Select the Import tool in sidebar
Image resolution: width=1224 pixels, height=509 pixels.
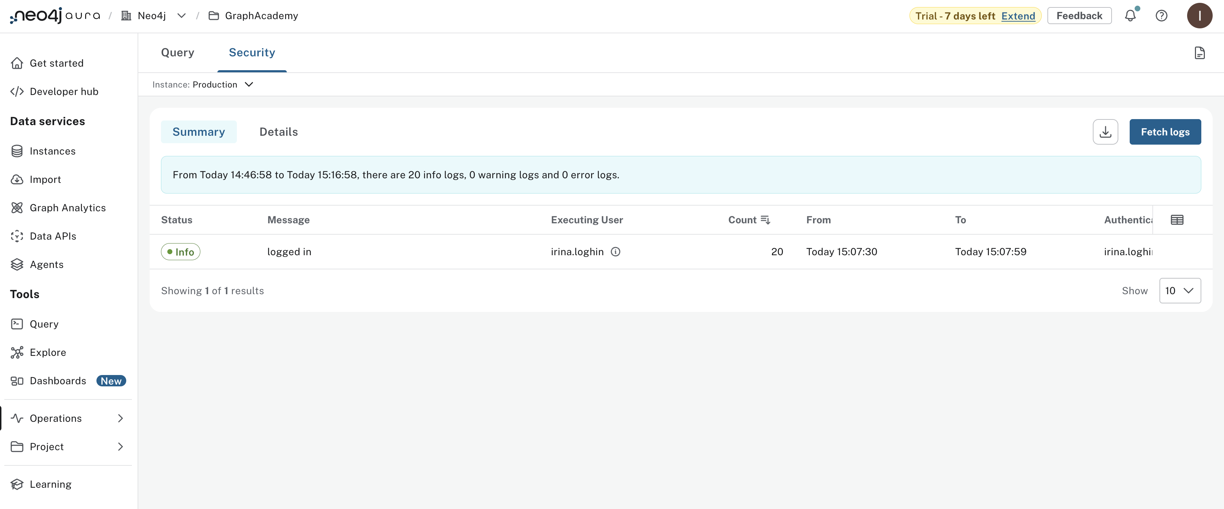click(x=45, y=179)
